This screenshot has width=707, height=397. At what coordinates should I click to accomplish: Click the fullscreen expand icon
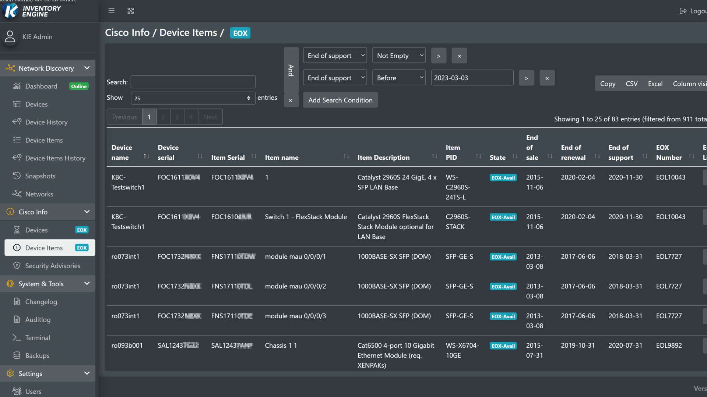coord(131,11)
